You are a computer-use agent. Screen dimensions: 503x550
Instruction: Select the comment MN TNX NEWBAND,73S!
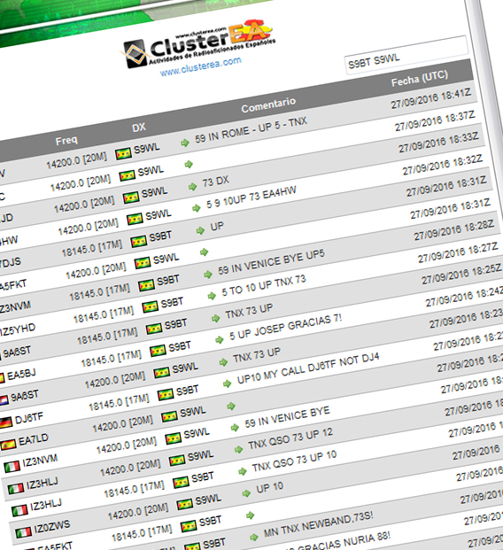point(319,524)
